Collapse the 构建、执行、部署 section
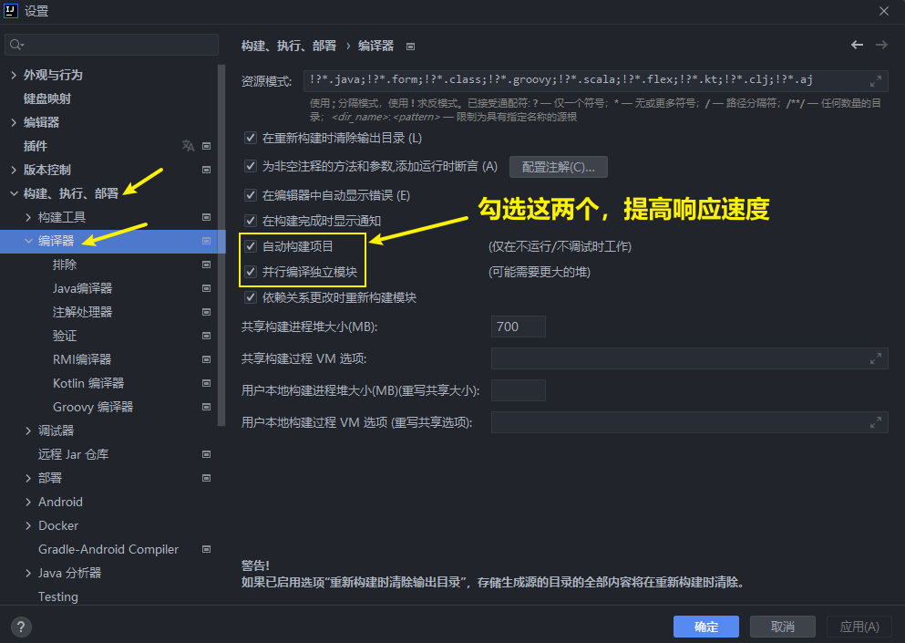This screenshot has height=643, width=905. click(14, 193)
